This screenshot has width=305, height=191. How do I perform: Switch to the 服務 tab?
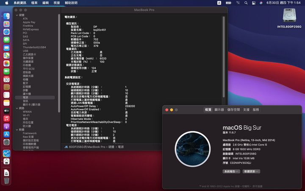point(256,110)
